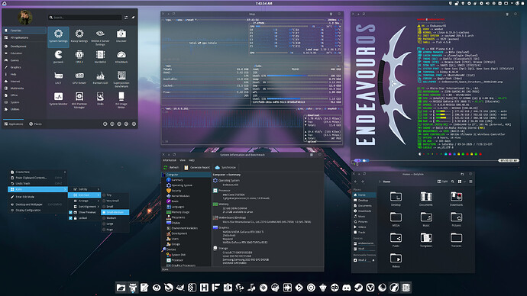Switch to Places tab in launcher

coord(35,124)
